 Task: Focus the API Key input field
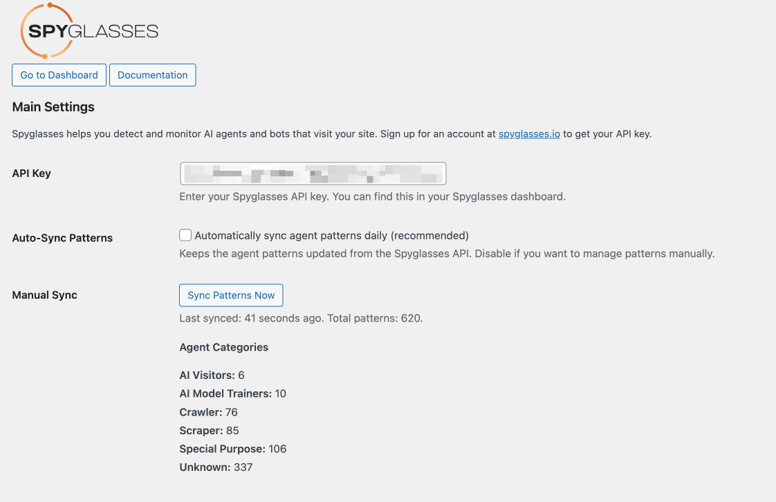[313, 174]
